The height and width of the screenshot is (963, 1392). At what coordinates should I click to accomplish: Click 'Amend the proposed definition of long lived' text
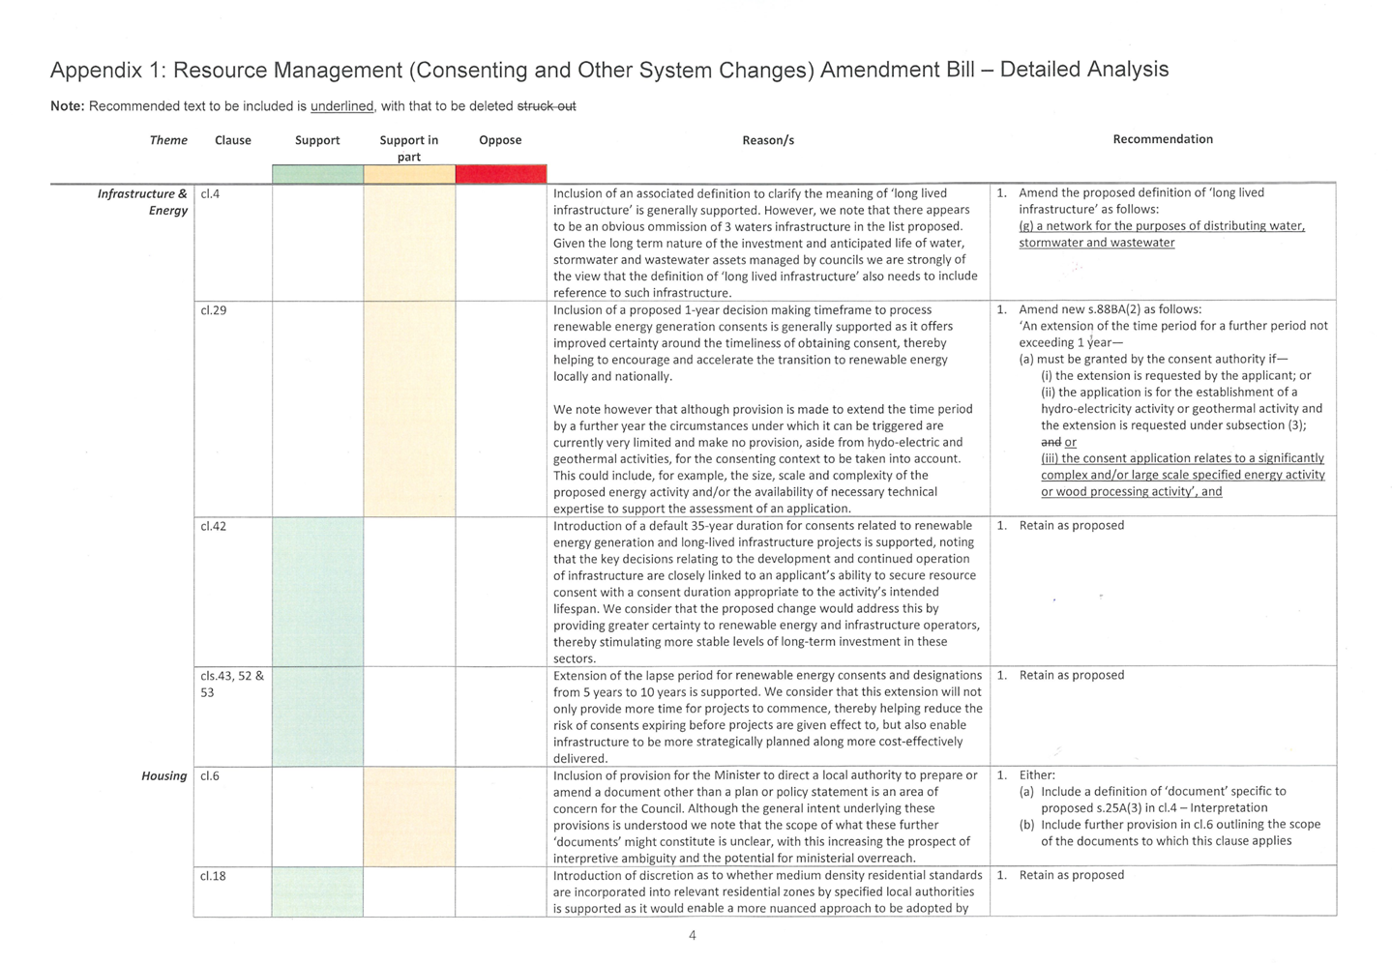1141,201
